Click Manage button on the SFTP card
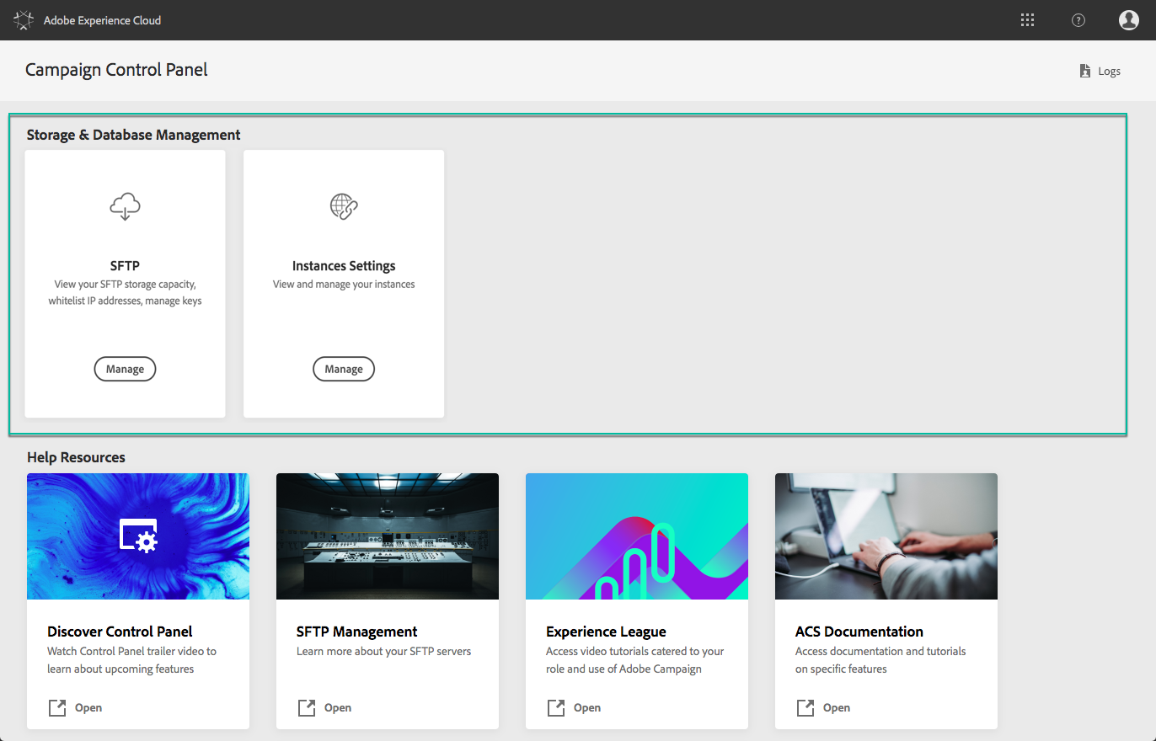Viewport: 1156px width, 741px height. click(x=125, y=369)
